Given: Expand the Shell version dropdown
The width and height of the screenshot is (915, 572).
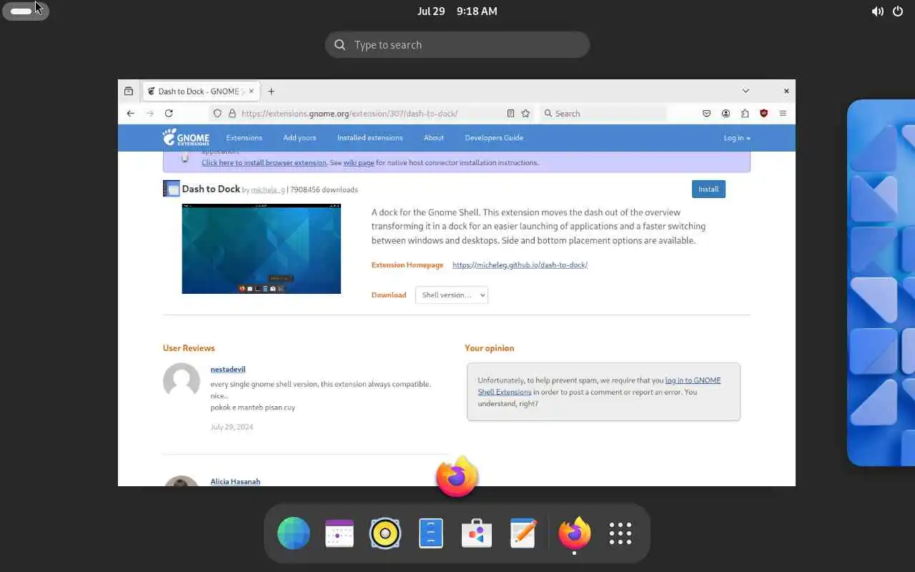Looking at the screenshot, I should click(452, 295).
